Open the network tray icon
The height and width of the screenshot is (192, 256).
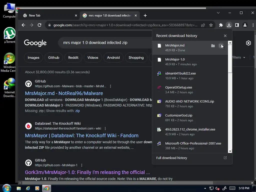point(211,188)
